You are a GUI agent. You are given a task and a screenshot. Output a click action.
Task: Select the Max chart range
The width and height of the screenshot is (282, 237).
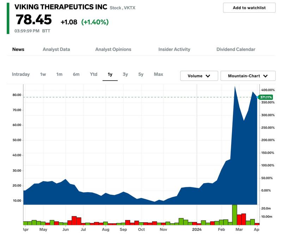click(158, 74)
